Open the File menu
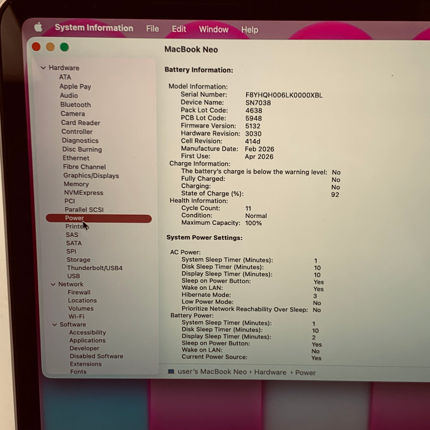 point(152,29)
